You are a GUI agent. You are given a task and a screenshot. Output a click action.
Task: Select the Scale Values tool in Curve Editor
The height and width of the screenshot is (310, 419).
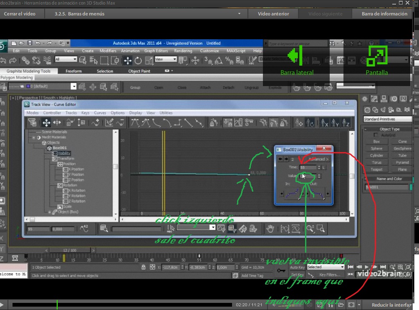click(81, 123)
